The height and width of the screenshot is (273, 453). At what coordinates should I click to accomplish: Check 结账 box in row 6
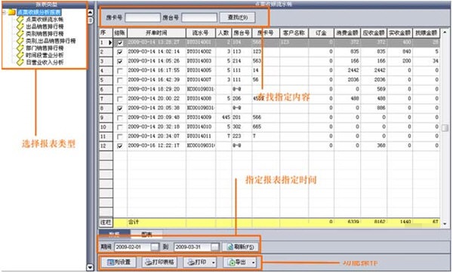[120, 90]
